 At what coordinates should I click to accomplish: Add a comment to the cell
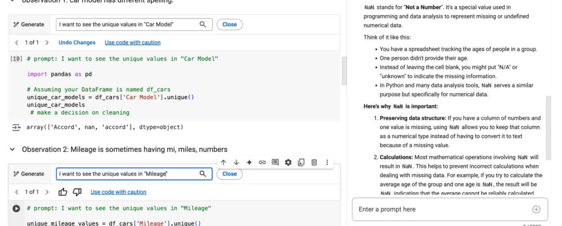click(275, 163)
